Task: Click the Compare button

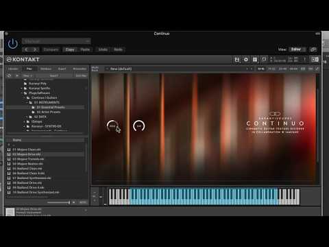Action: coord(51,49)
